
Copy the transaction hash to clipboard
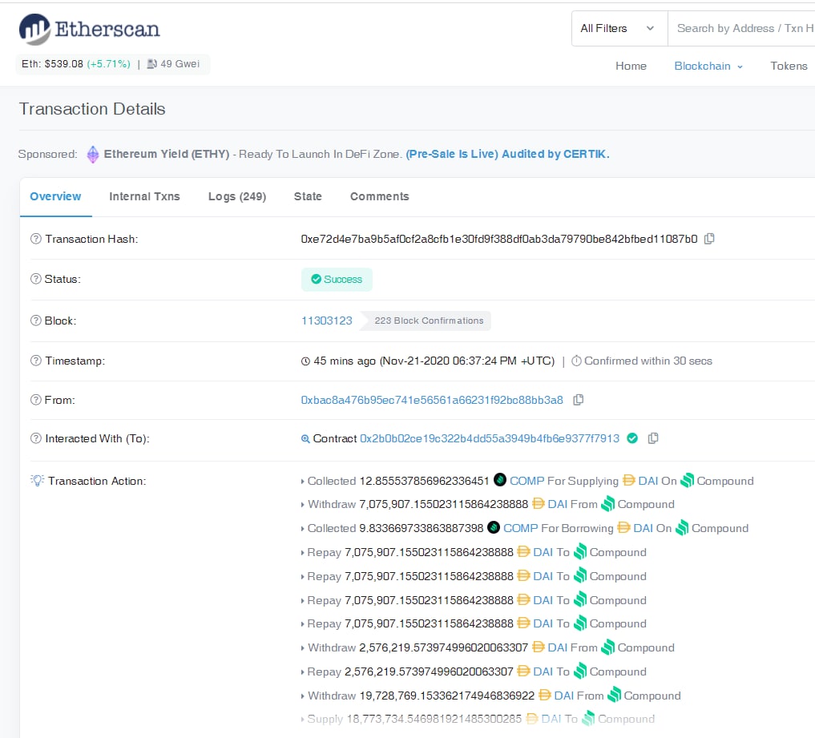click(709, 239)
